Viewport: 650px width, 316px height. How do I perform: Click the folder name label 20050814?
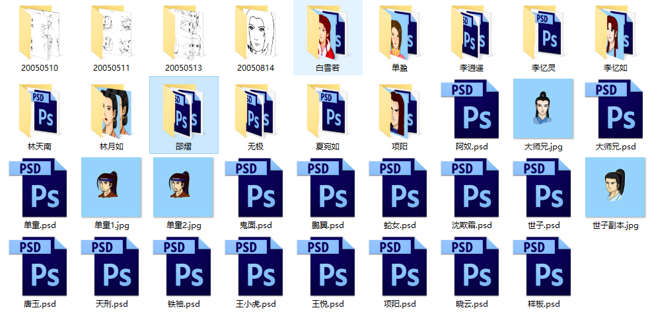256,67
